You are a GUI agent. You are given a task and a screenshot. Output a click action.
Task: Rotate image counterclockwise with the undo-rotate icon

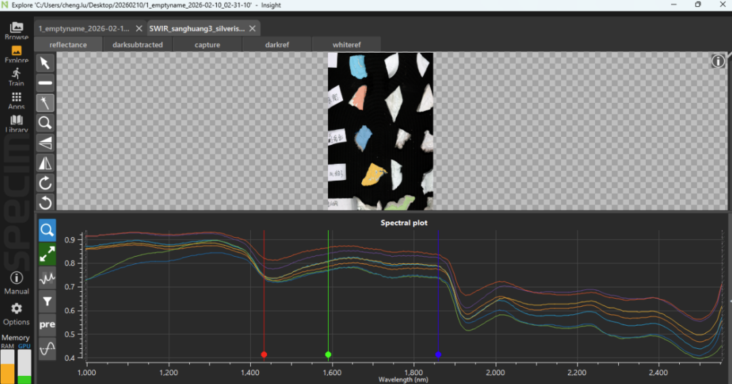point(45,202)
